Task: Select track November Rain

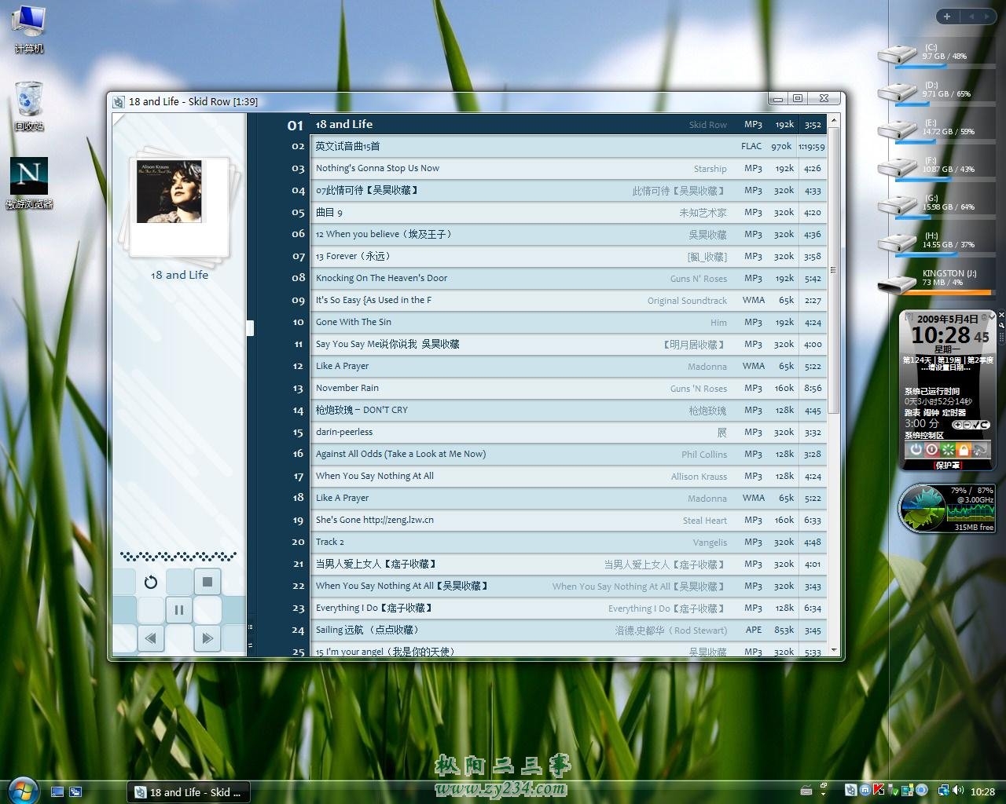Action: click(568, 388)
